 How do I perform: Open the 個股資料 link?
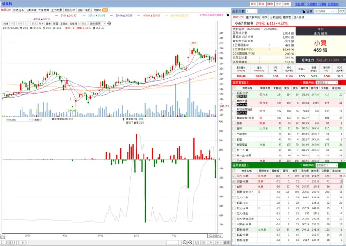(x=300, y=4)
